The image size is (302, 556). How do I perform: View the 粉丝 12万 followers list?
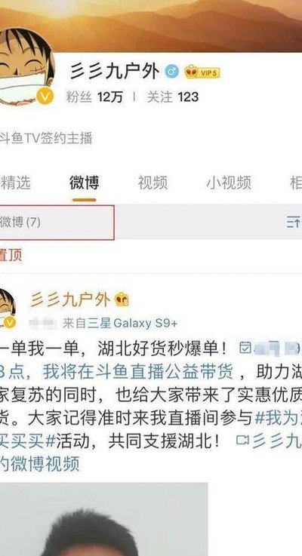[x=94, y=97]
